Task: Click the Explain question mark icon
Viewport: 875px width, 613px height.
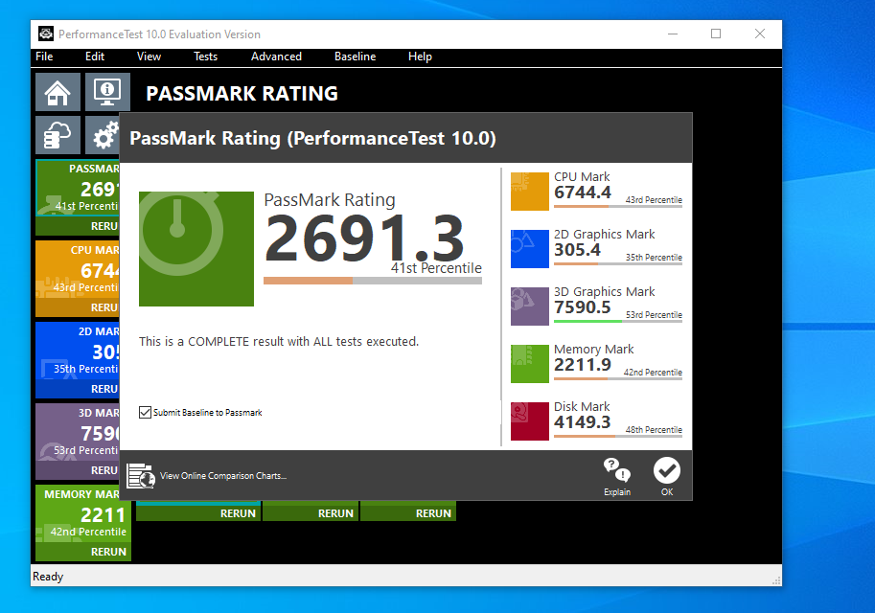Action: coord(617,470)
